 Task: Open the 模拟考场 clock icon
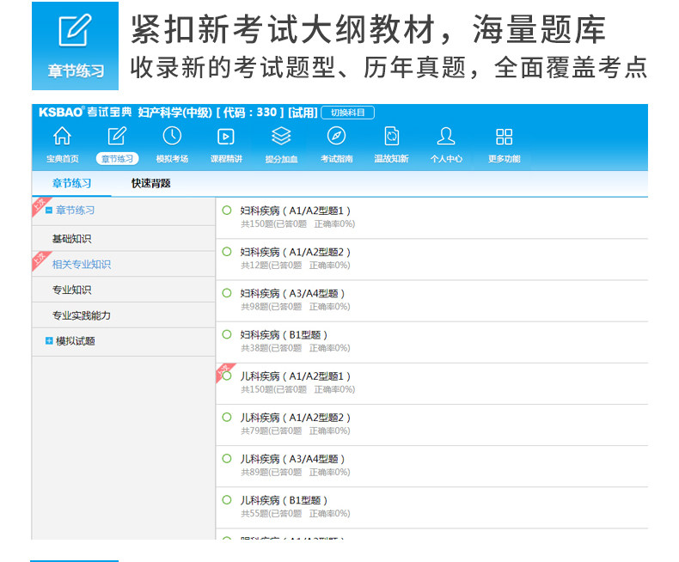172,136
